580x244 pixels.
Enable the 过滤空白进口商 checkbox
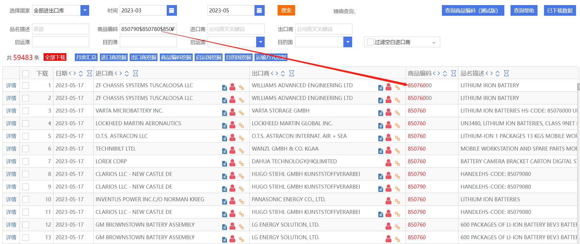pyautogui.click(x=370, y=42)
